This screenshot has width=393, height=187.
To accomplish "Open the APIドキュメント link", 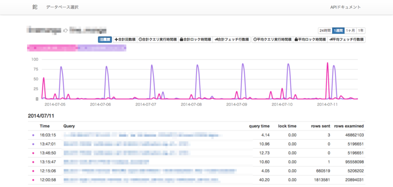I will click(346, 7).
